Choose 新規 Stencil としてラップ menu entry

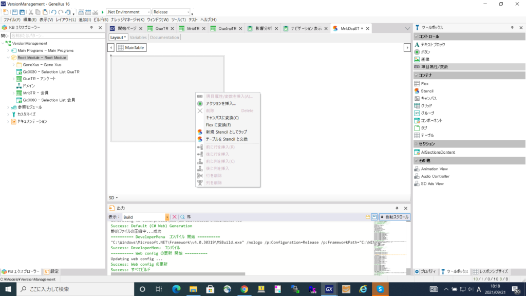(228, 132)
